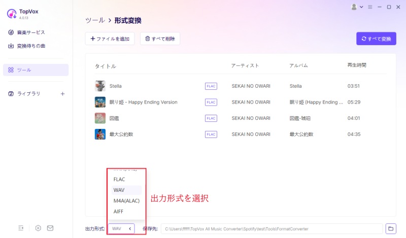Click the 最大公約数 track thumbnail
406x238 pixels.
tap(100, 134)
